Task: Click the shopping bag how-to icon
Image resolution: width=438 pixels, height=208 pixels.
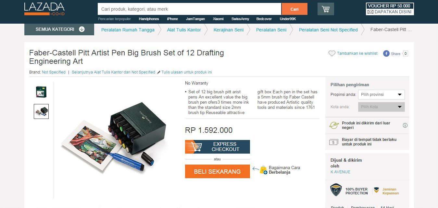Action: pos(263,170)
